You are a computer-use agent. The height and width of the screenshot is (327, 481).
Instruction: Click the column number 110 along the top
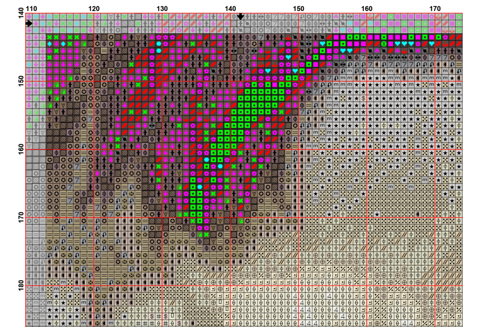31,9
